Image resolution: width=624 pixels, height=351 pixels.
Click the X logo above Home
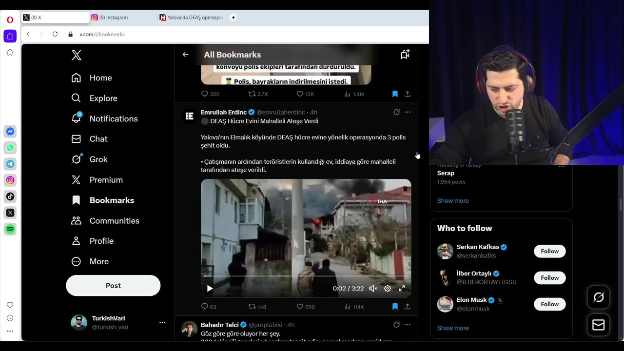click(x=76, y=55)
